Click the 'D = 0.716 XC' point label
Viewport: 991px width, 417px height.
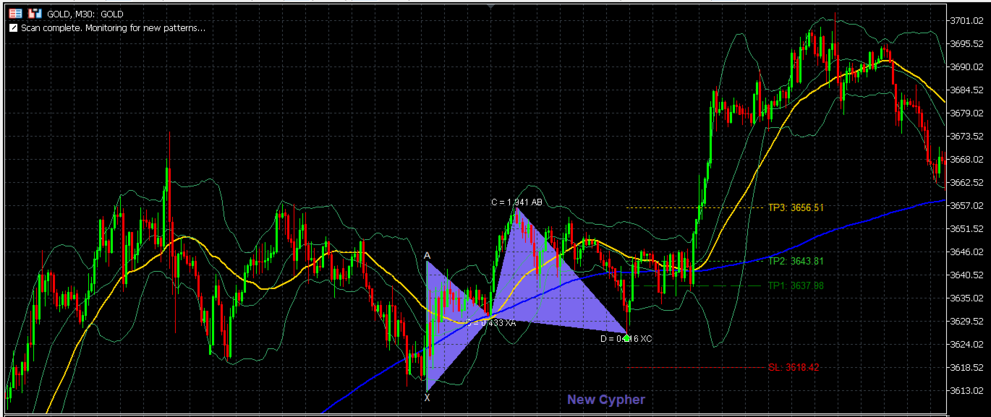(626, 338)
